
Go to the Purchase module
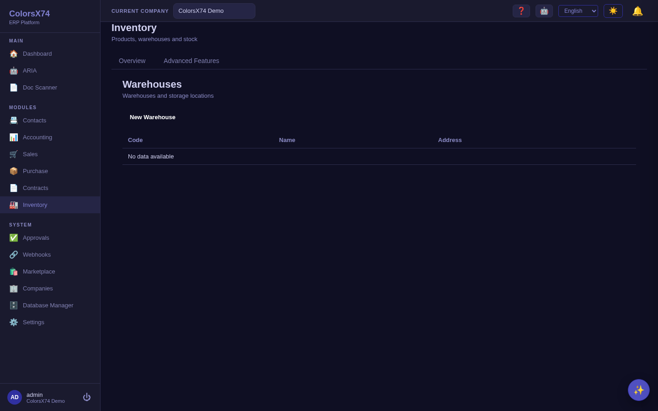[x=50, y=171]
